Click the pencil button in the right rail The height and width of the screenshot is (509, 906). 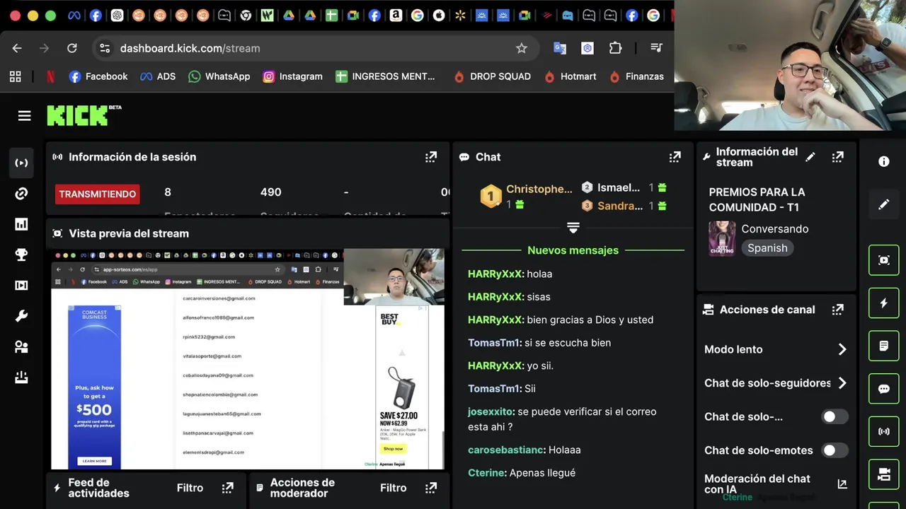pyautogui.click(x=883, y=204)
